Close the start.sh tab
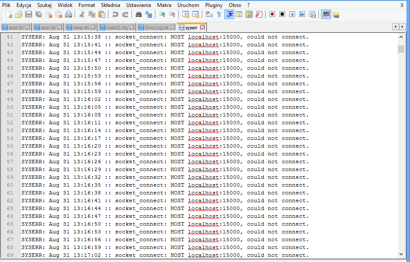The width and height of the screenshot is (410, 262). 27,27
